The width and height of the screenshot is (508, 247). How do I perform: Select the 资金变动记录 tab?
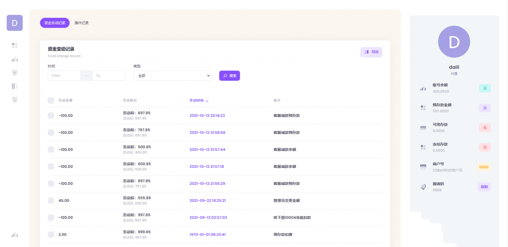[x=55, y=23]
